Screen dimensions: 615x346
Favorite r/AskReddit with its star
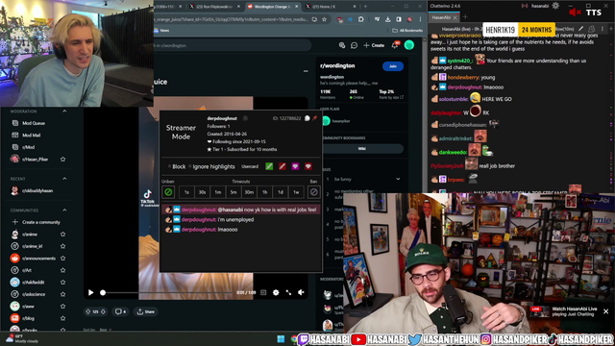click(x=62, y=282)
